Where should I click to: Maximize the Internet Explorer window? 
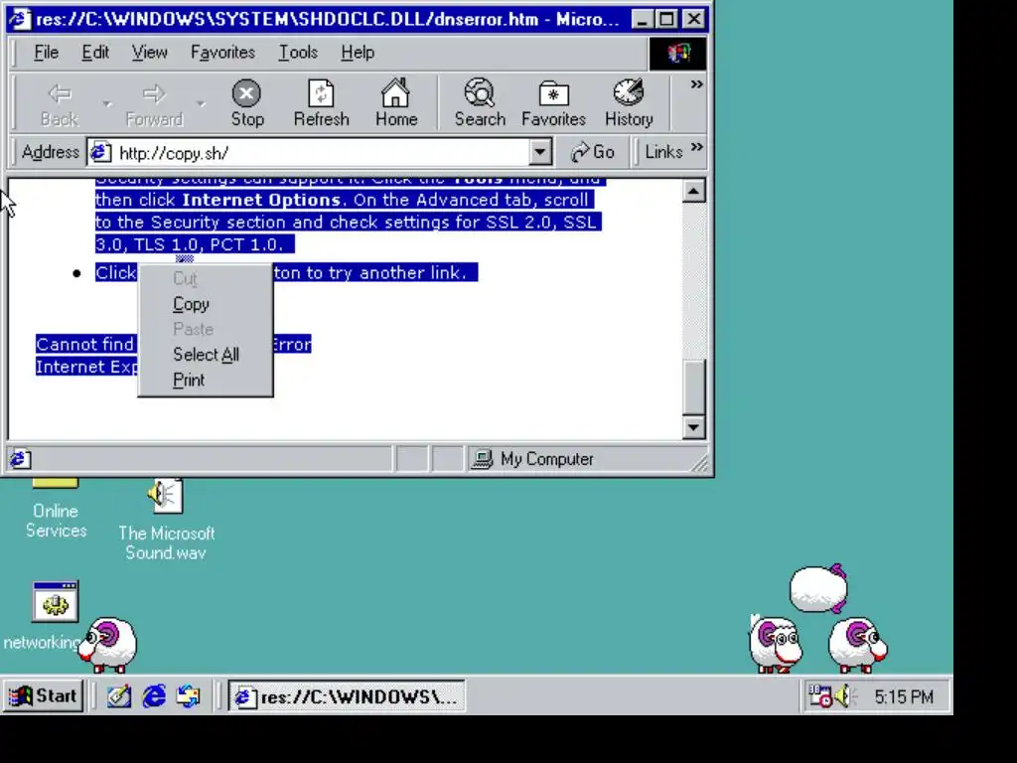click(x=666, y=19)
